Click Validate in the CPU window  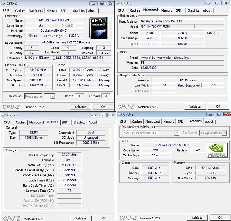point(80,107)
